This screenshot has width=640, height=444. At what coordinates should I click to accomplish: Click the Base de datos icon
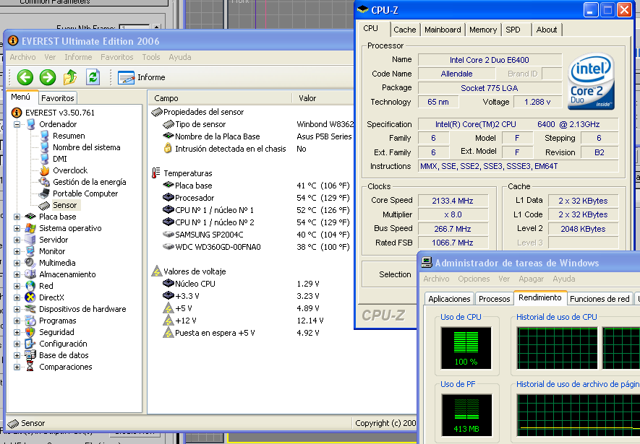click(x=30, y=355)
